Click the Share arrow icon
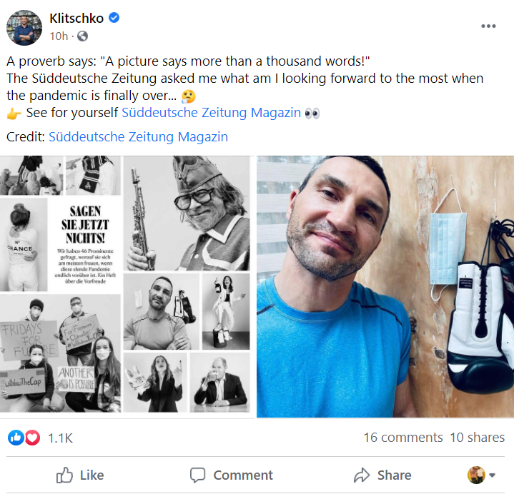 click(x=362, y=475)
